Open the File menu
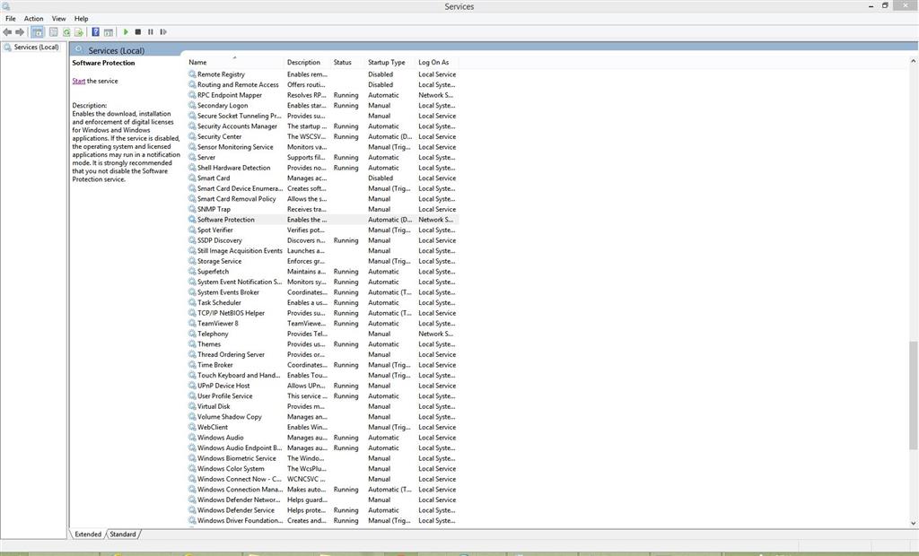Image resolution: width=919 pixels, height=556 pixels. [x=11, y=19]
